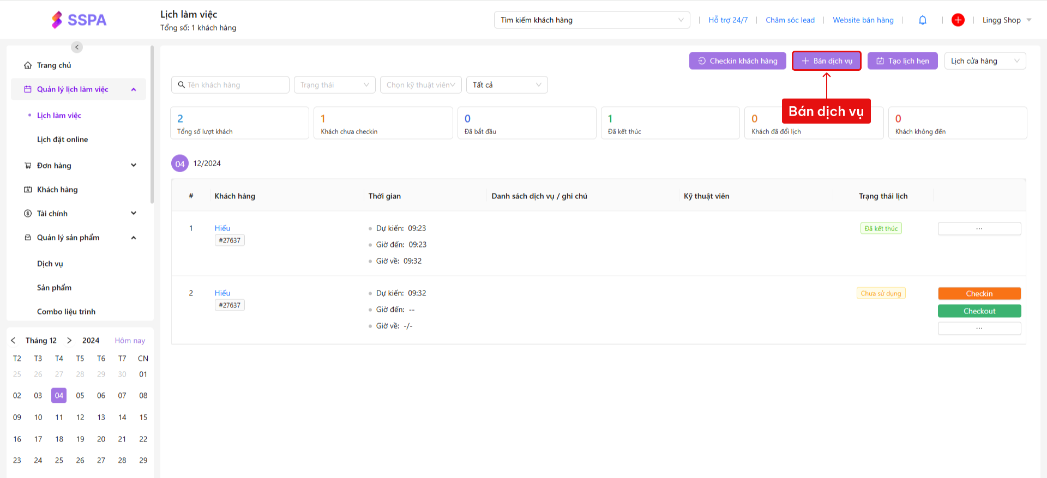
Task: Click the Đã kết thúc summary card
Action: click(670, 123)
